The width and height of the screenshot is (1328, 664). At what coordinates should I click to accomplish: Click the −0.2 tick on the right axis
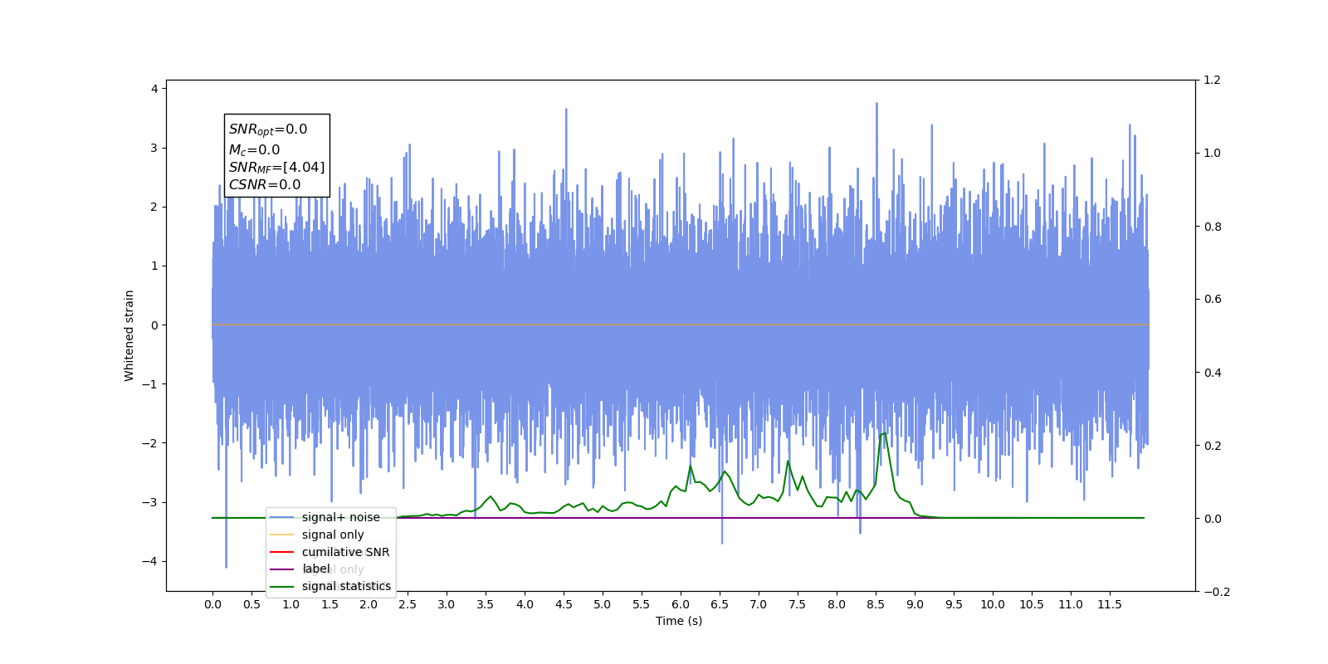point(1217,592)
